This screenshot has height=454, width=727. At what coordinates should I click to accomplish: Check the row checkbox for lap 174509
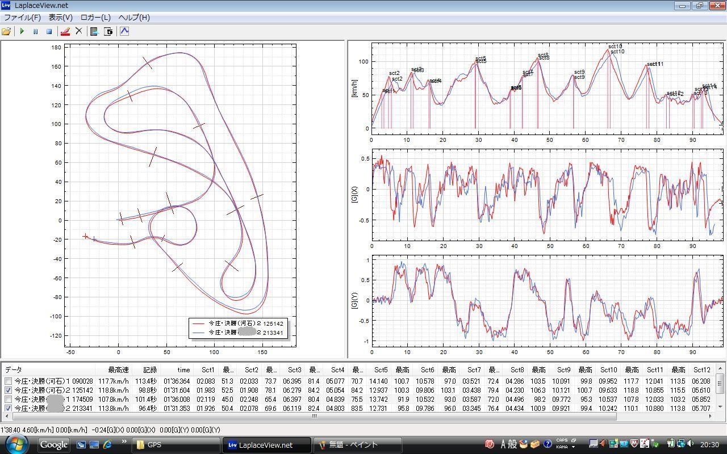point(8,400)
